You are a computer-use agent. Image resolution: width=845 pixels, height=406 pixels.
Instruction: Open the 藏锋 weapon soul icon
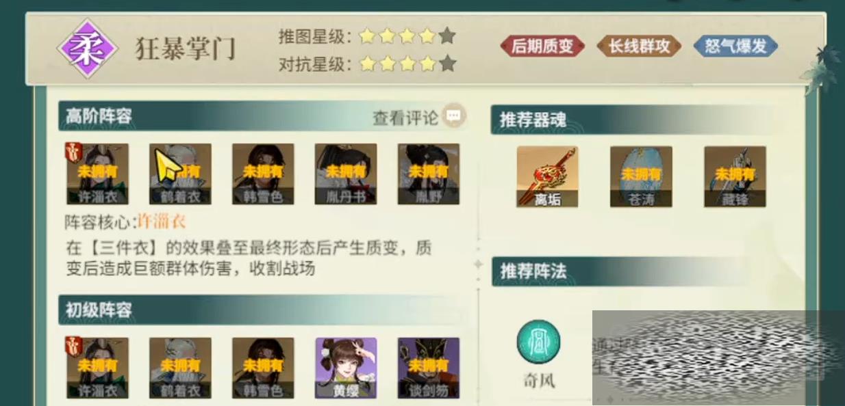735,176
